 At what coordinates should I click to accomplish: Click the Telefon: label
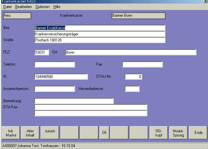click(9, 64)
